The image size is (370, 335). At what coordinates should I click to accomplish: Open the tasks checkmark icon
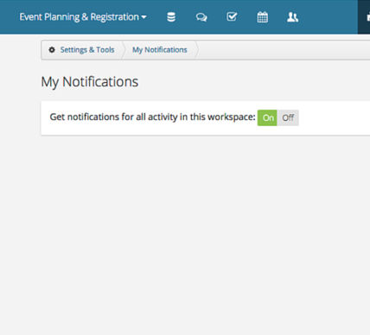(232, 17)
